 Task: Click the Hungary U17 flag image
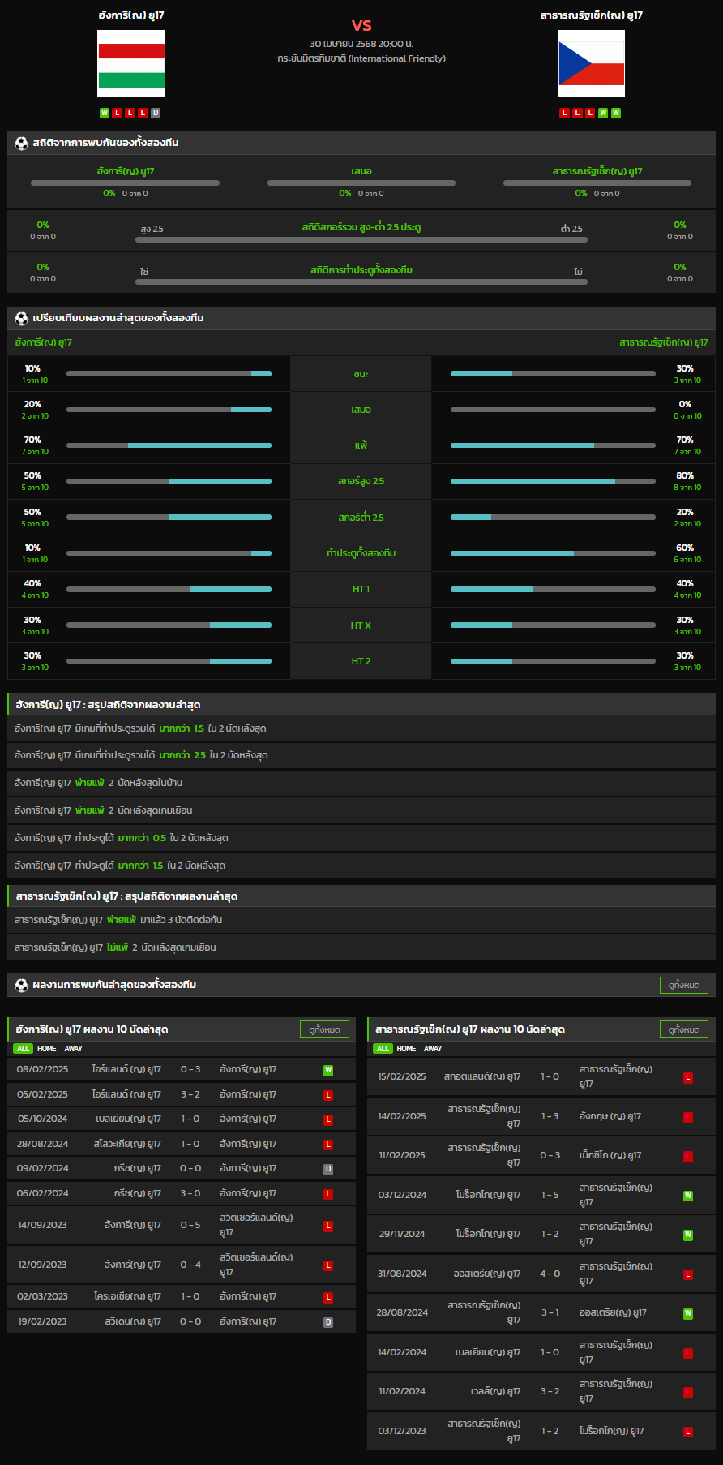tap(131, 63)
